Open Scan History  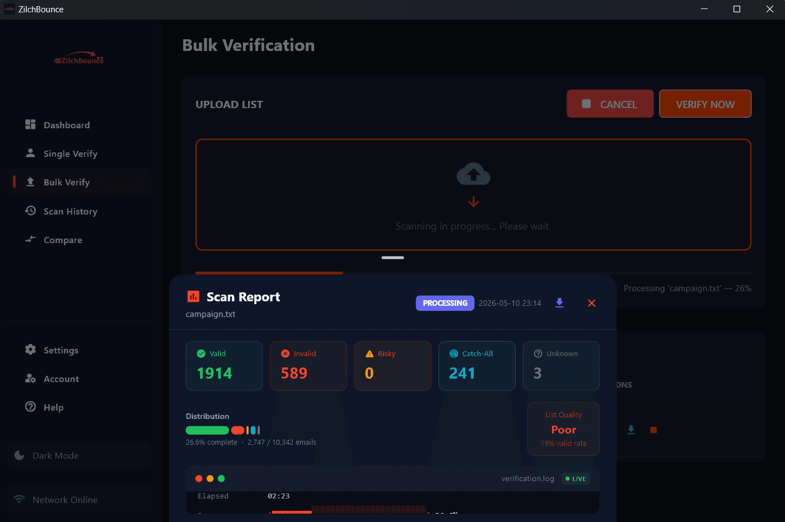pyautogui.click(x=80, y=211)
